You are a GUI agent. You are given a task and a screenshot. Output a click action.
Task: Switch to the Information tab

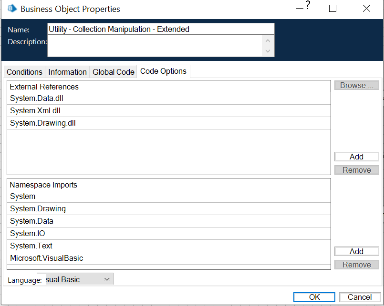67,72
